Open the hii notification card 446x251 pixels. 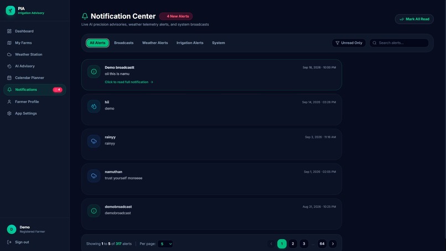(x=211, y=109)
